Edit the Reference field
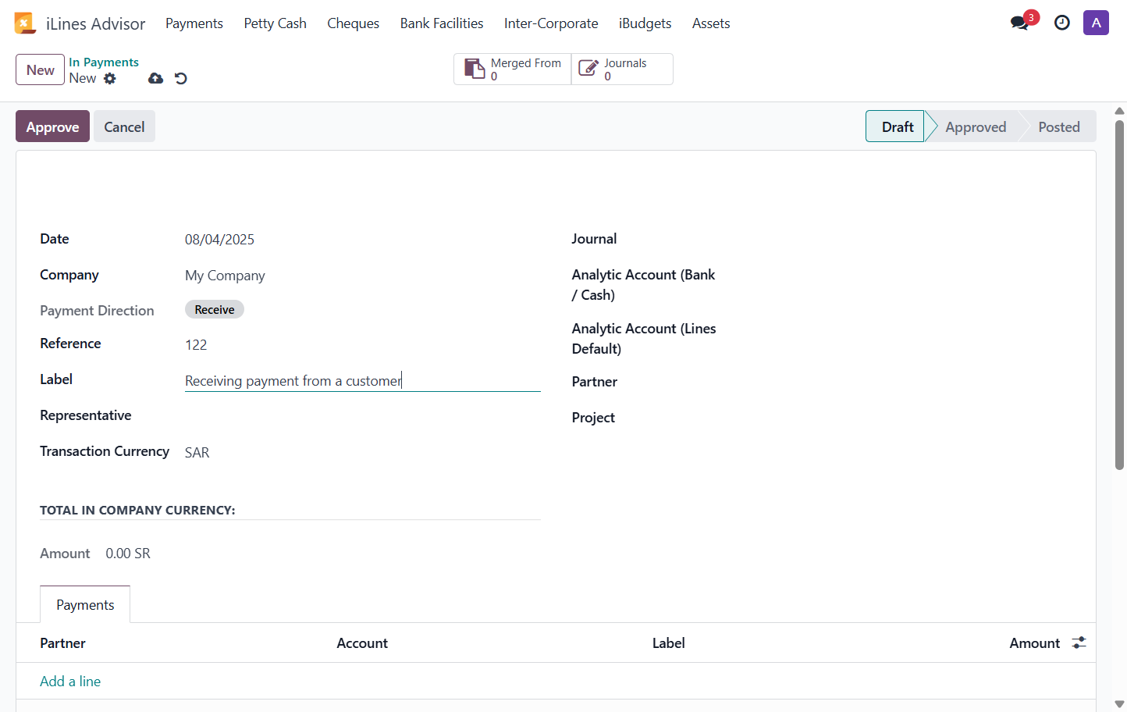Screen dimensions: 1127x712 point(362,345)
